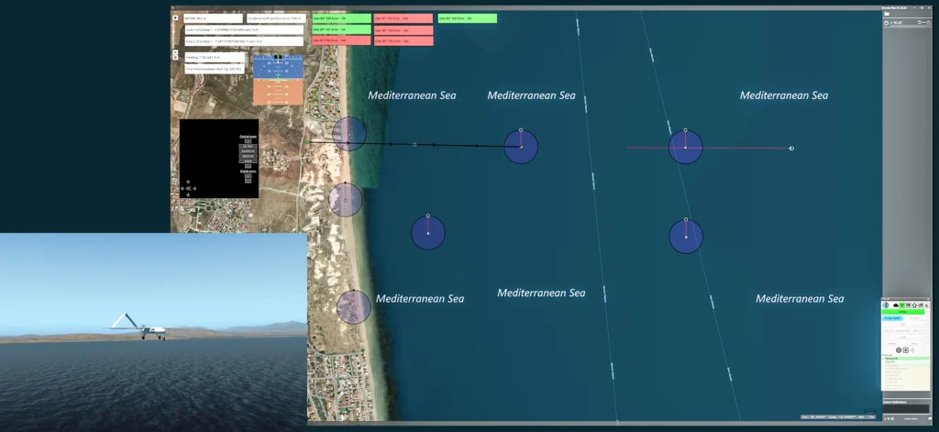The width and height of the screenshot is (939, 432).
Task: Select the ULTRA optical zoom preset
Action: point(248,146)
